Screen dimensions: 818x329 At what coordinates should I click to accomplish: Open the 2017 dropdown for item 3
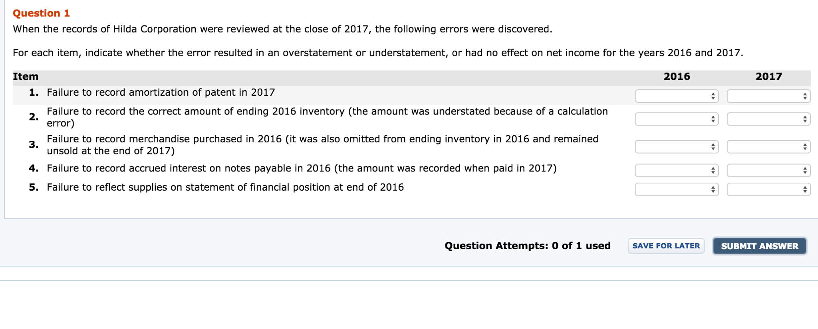coord(768,146)
